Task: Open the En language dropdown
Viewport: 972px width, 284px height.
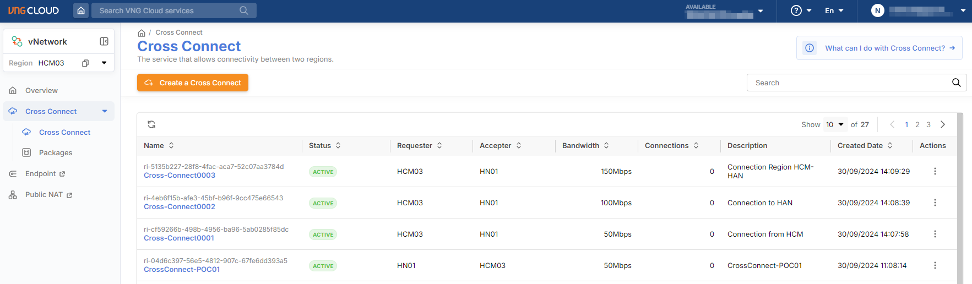Action: [x=834, y=10]
